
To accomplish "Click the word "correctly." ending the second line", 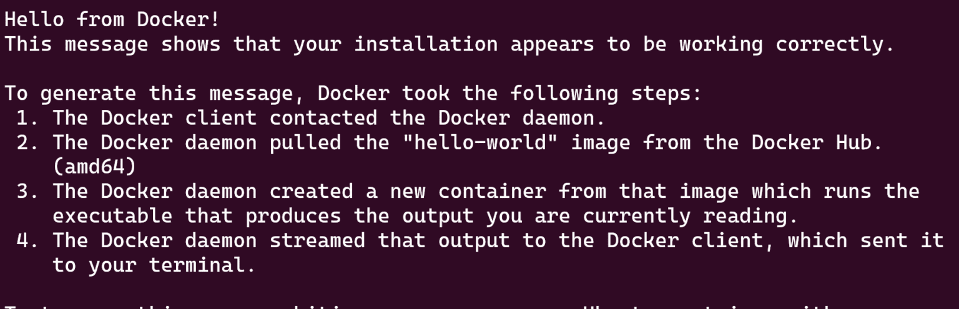I will (x=835, y=44).
